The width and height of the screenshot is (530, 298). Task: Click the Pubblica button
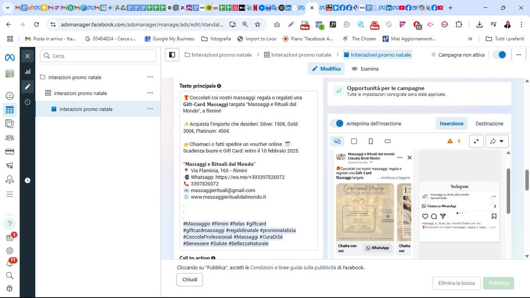pyautogui.click(x=499, y=283)
